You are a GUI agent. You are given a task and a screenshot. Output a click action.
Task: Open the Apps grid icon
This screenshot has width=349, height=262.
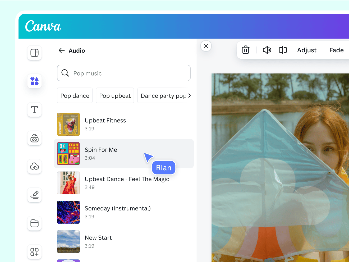click(34, 252)
